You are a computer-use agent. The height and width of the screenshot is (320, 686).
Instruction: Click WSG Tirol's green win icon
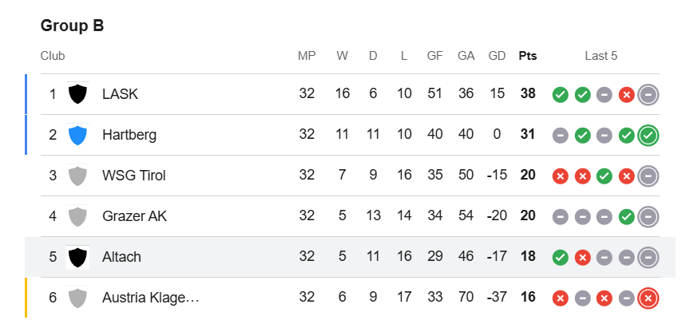point(605,176)
